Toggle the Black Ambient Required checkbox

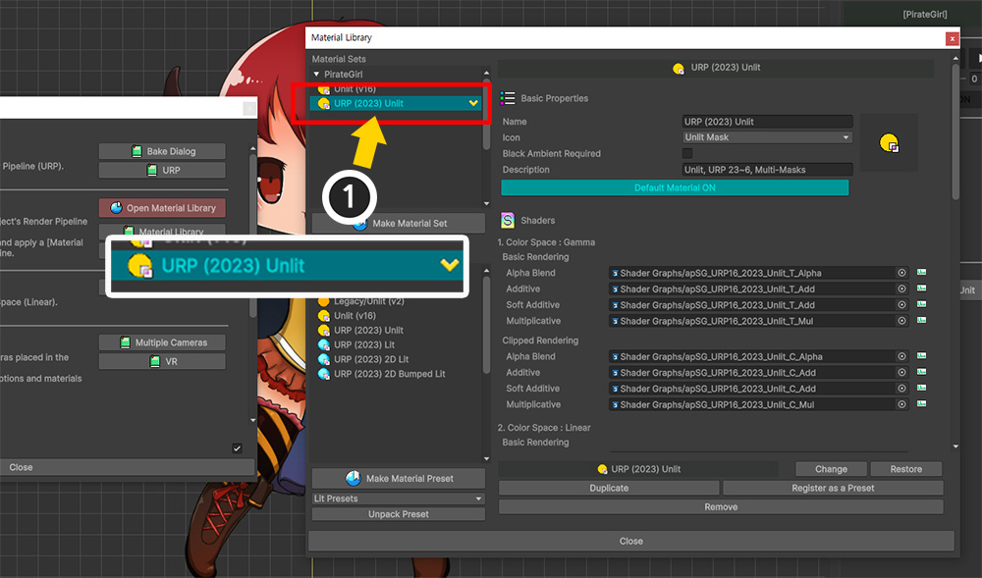tap(687, 153)
